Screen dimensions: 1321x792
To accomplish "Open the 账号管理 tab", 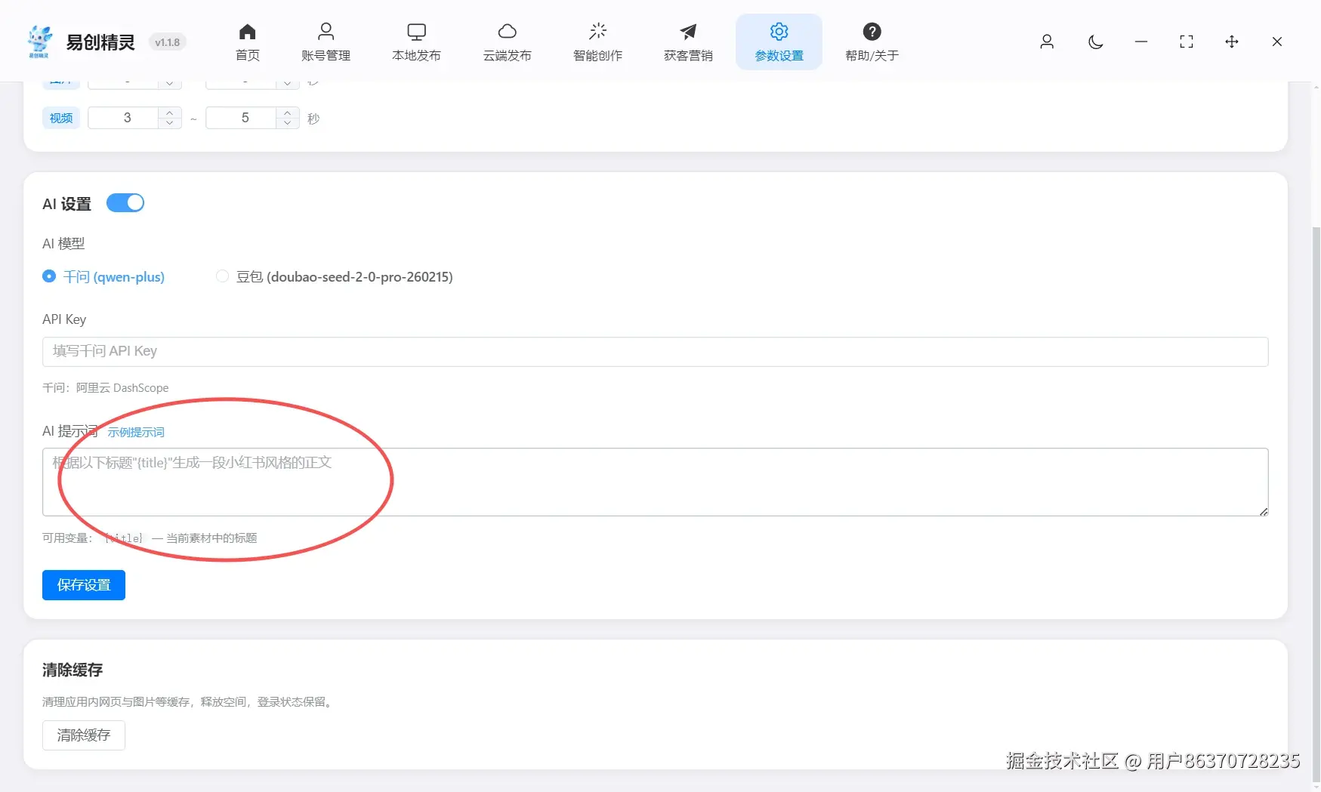I will coord(326,42).
